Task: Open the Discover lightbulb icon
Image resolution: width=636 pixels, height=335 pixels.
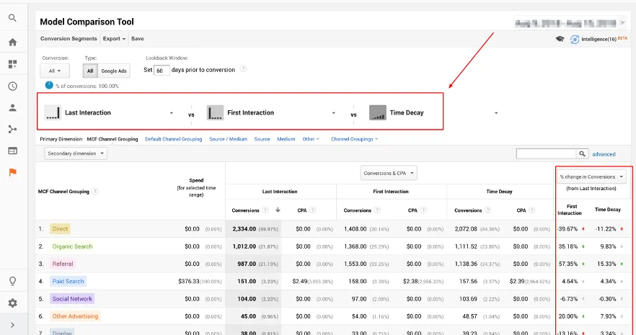Action: (x=12, y=281)
